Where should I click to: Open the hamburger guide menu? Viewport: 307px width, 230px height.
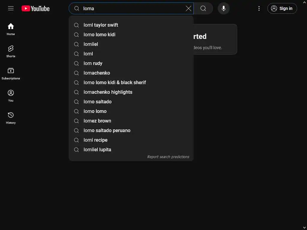click(x=11, y=8)
